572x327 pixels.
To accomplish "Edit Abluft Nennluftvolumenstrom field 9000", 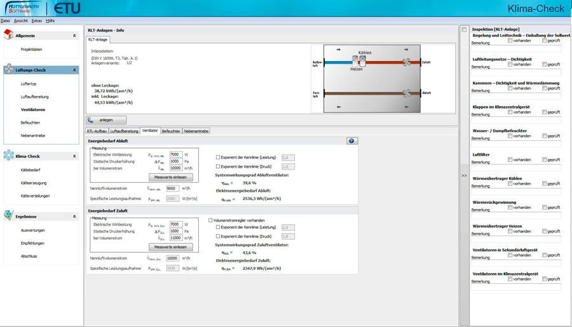I will point(172,189).
